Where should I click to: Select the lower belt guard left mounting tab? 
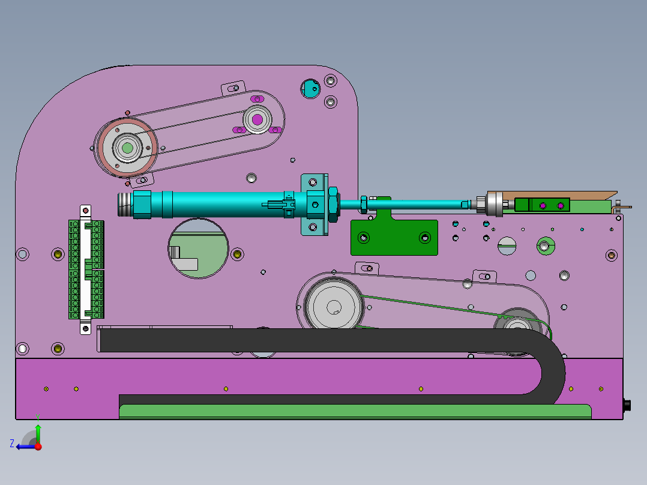[367, 268]
